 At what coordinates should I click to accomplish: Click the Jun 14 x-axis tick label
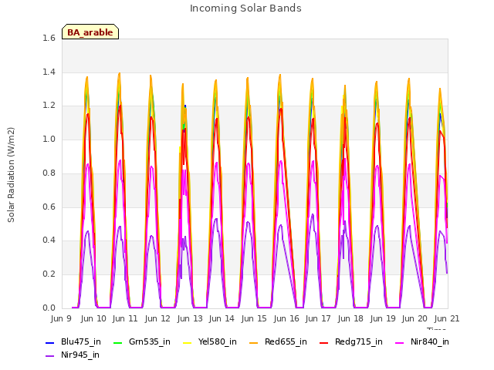click(x=222, y=318)
